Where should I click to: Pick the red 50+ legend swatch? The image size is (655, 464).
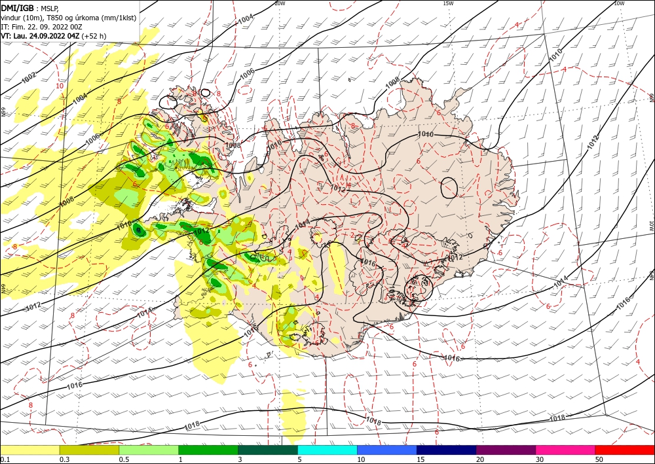(625, 450)
